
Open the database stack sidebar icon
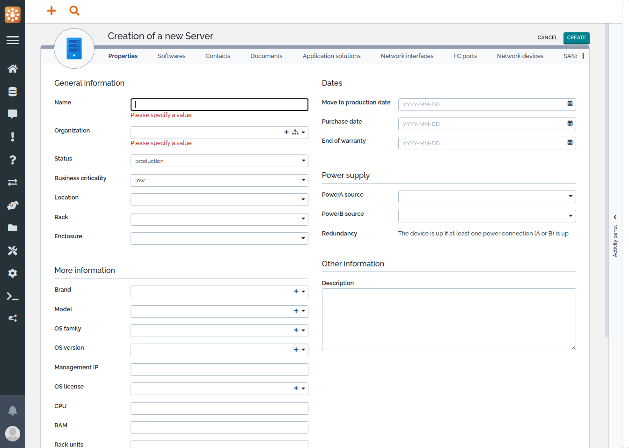point(13,92)
